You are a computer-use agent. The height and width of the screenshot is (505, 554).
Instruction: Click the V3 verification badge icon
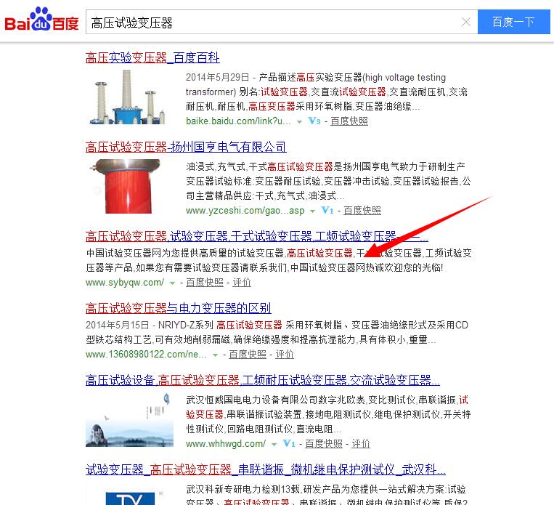click(x=314, y=121)
